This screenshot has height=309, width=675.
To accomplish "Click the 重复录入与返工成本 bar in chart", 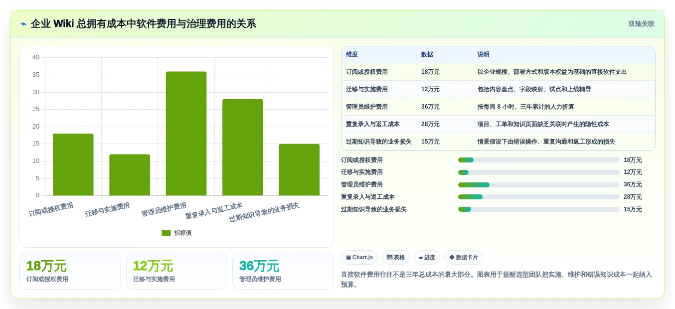I will pyautogui.click(x=243, y=148).
